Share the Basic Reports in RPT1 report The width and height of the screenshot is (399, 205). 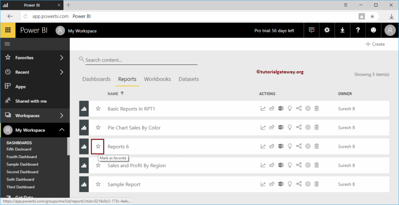272,109
